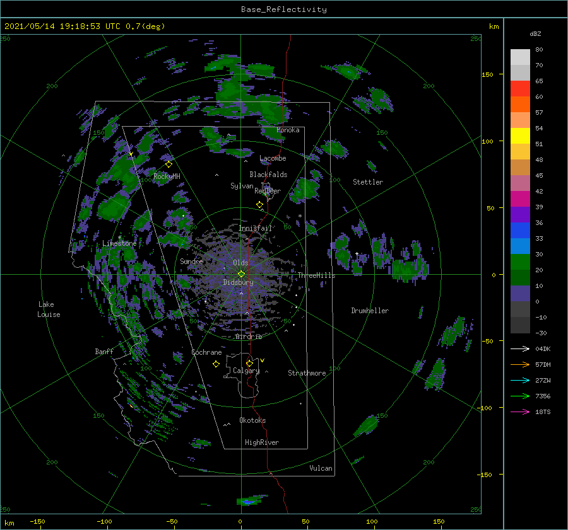Click the Innisfail label
568x530 pixels.
tap(255, 228)
